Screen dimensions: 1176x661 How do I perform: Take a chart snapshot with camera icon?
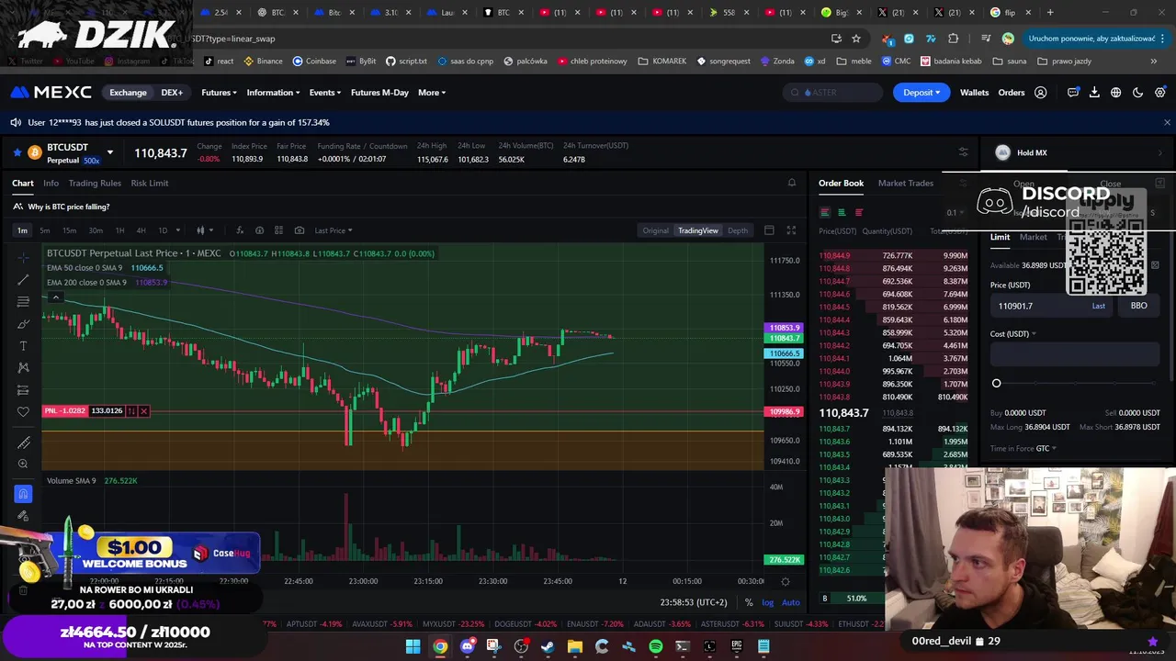pyautogui.click(x=300, y=230)
